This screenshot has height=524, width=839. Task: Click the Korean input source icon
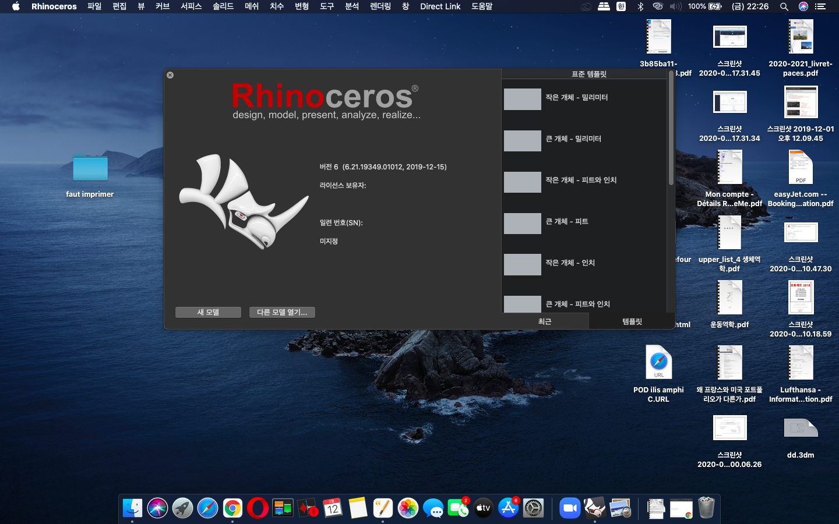pyautogui.click(x=621, y=6)
